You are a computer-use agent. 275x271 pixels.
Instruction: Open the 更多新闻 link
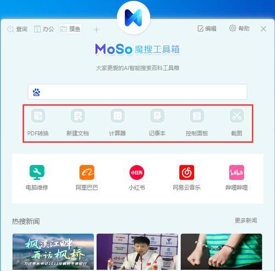tap(246, 220)
